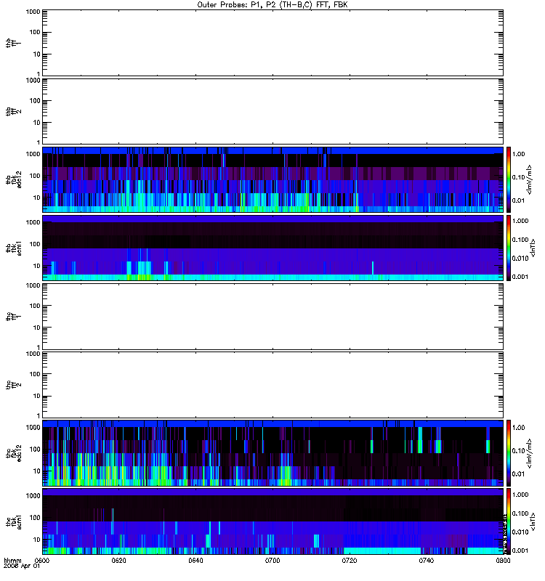
Task: Click the thb fbk edc12 spectrogram panel
Action: tap(272, 179)
